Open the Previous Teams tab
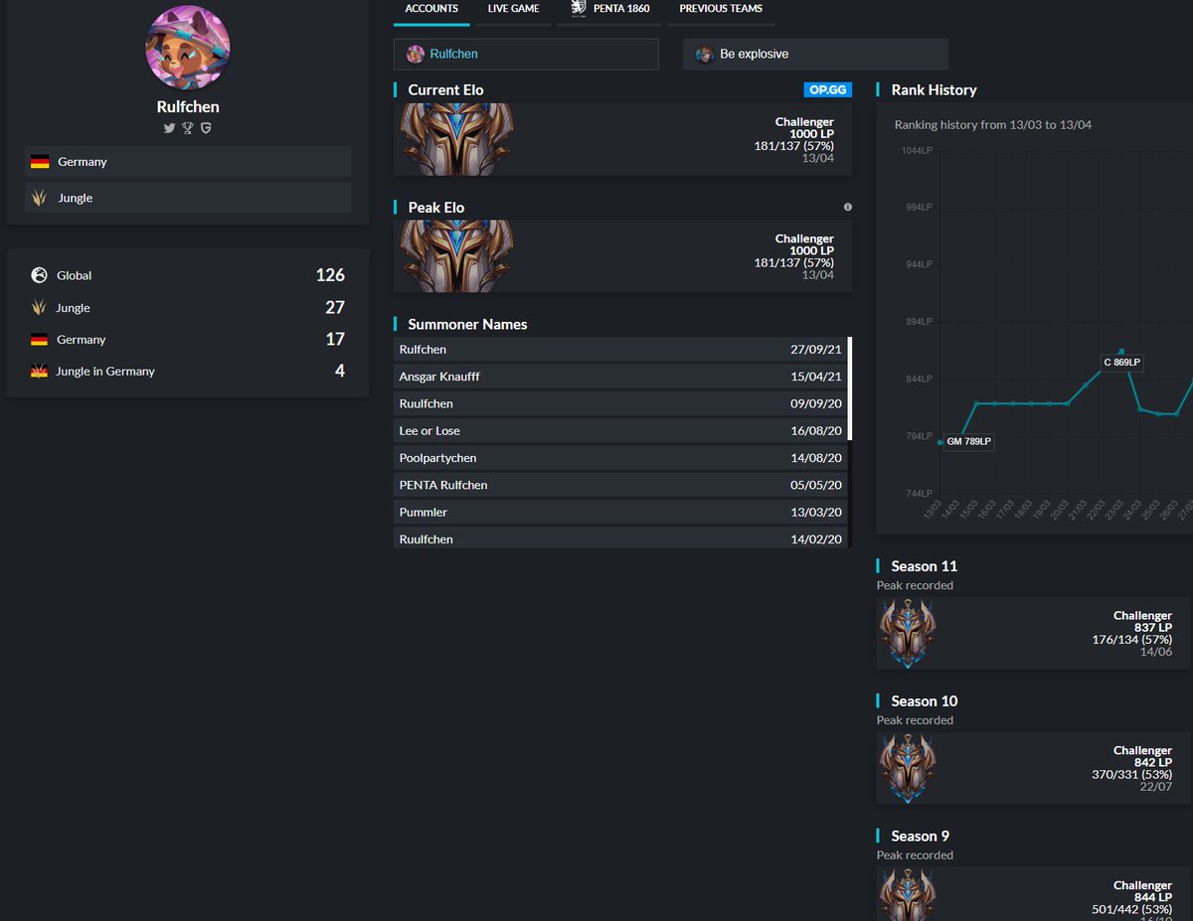Viewport: 1193px width, 921px height. (721, 9)
